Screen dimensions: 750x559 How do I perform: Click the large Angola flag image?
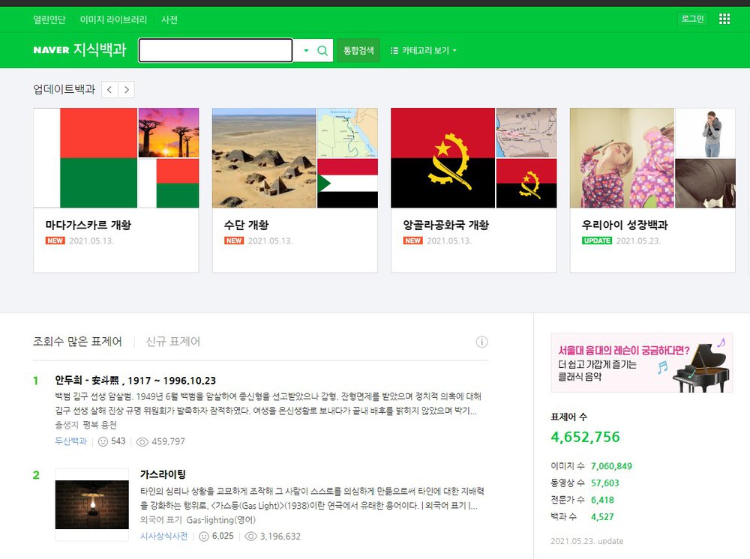pyautogui.click(x=443, y=157)
